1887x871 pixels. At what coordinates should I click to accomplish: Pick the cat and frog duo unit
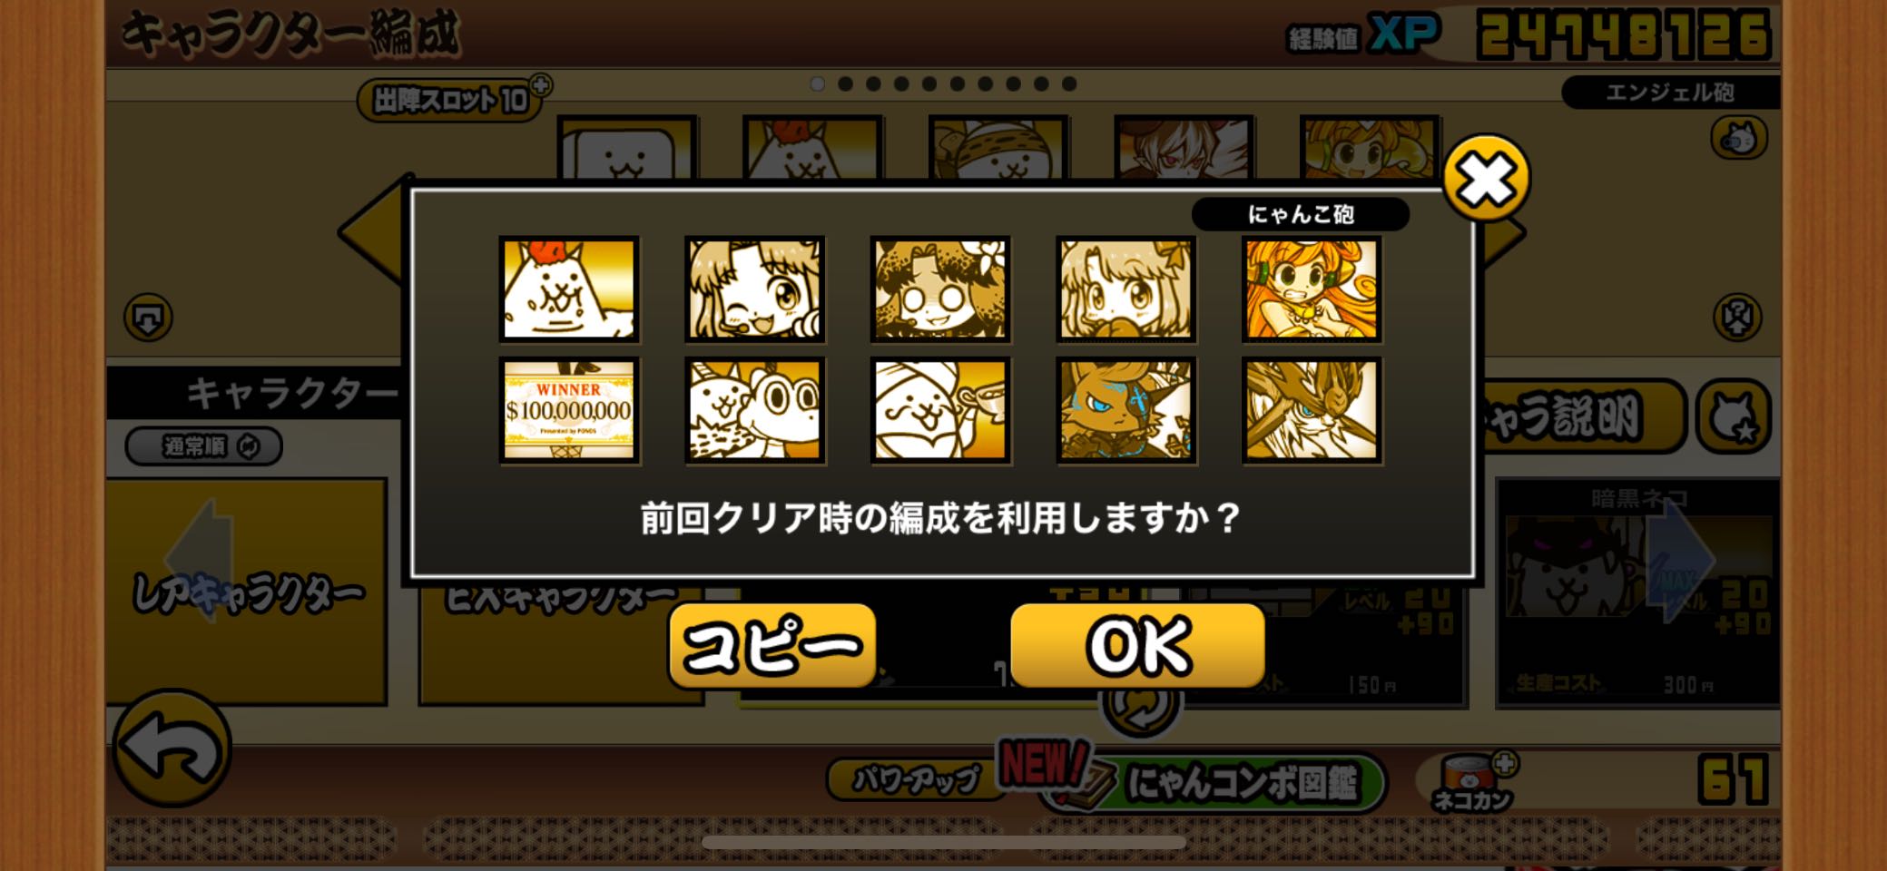754,410
